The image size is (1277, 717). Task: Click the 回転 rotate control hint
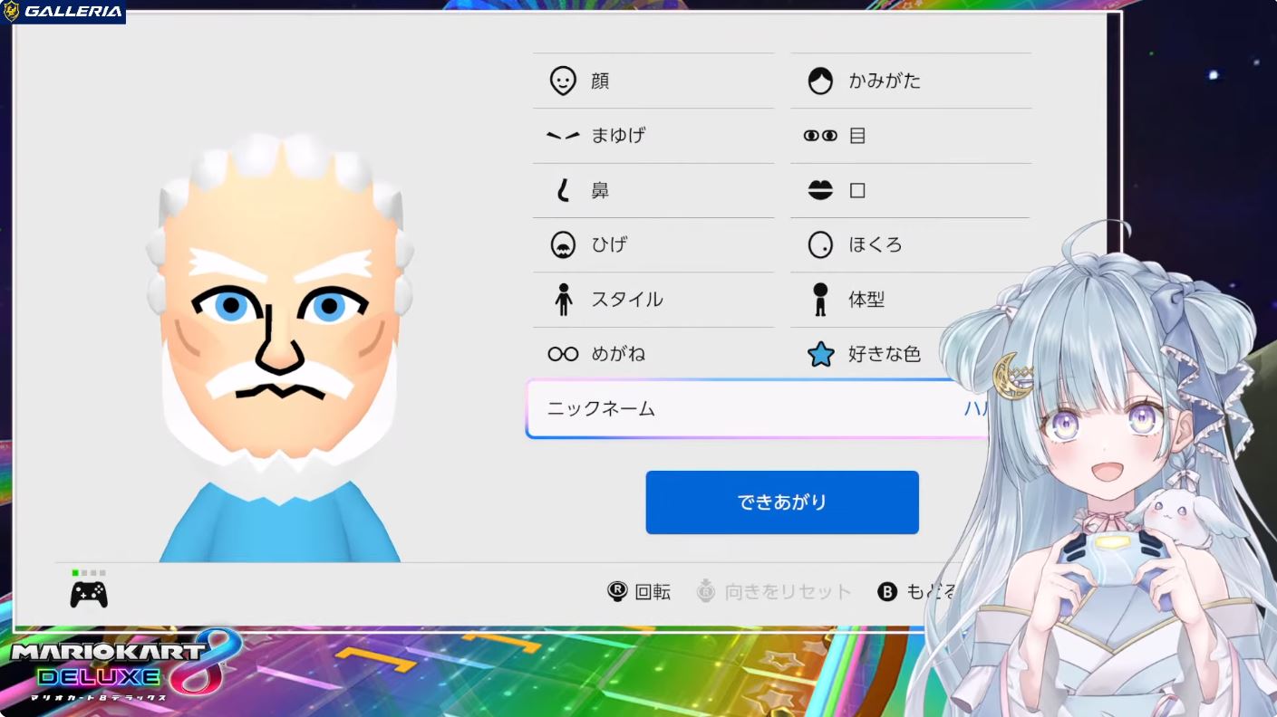(639, 592)
